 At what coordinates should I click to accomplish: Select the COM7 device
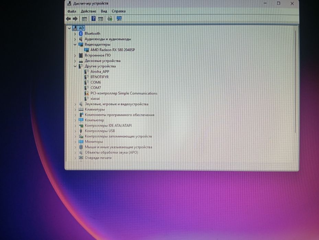pyautogui.click(x=95, y=88)
